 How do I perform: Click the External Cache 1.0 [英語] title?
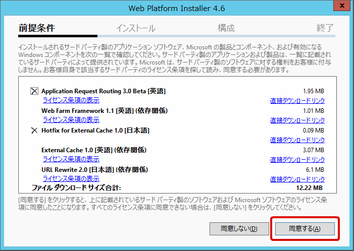(94, 150)
